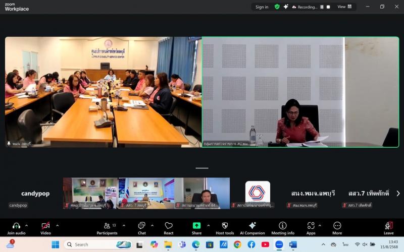Pause the cloud recording

pos(322,7)
